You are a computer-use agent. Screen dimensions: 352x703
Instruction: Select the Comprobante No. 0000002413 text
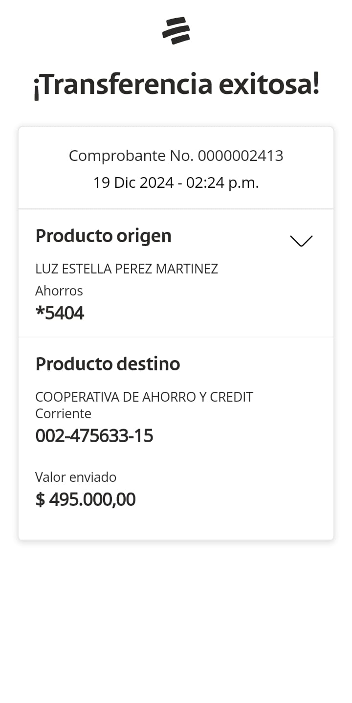click(176, 156)
